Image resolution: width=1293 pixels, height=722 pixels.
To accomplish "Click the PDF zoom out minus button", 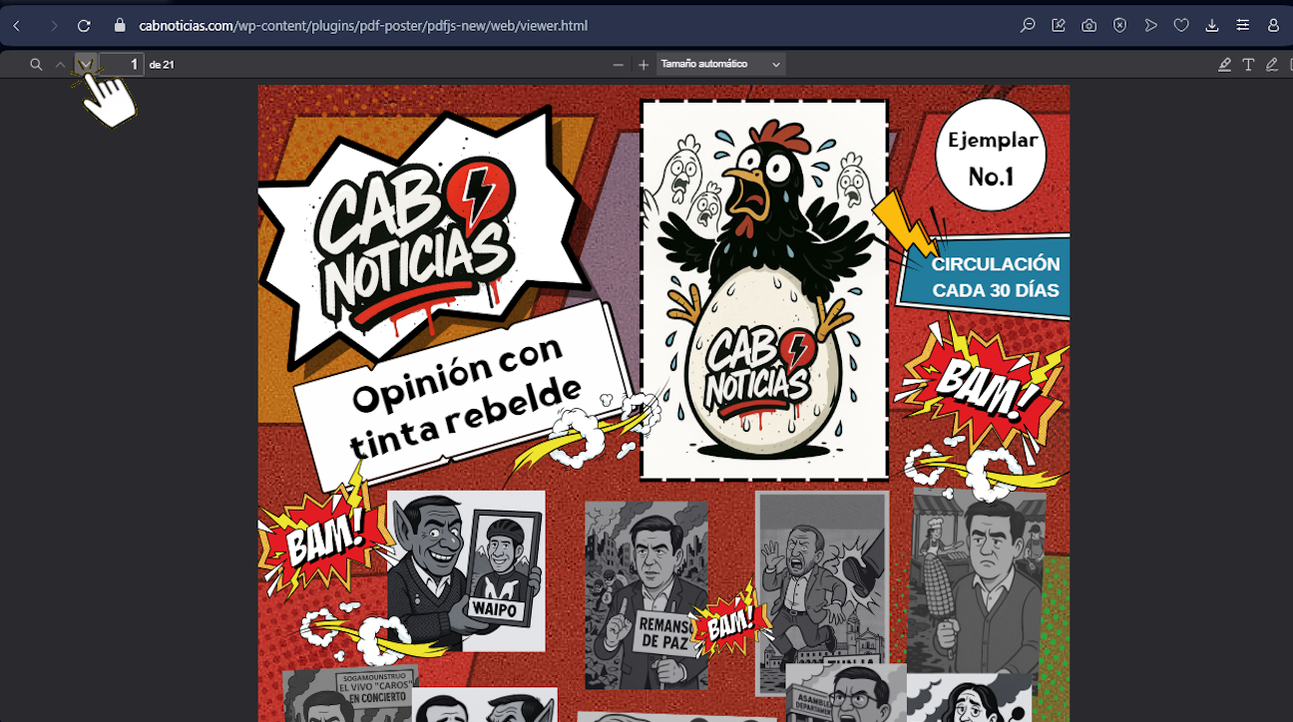I will [619, 65].
